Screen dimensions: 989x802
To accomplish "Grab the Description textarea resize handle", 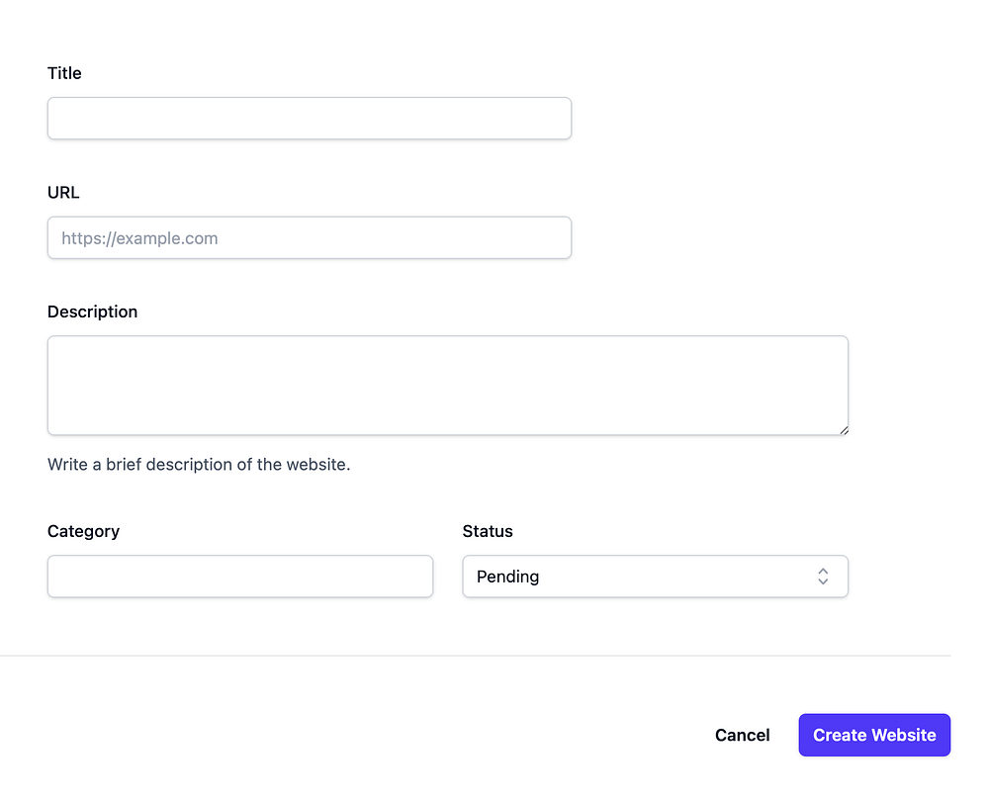I will (844, 430).
